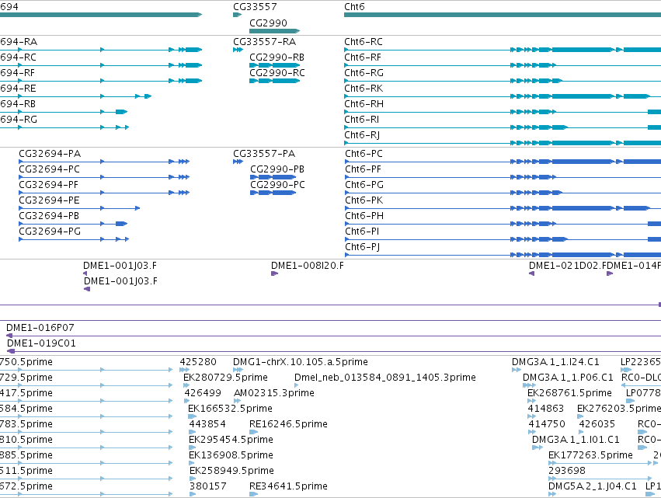Click the Cht6-RF transcript label

pos(363,57)
